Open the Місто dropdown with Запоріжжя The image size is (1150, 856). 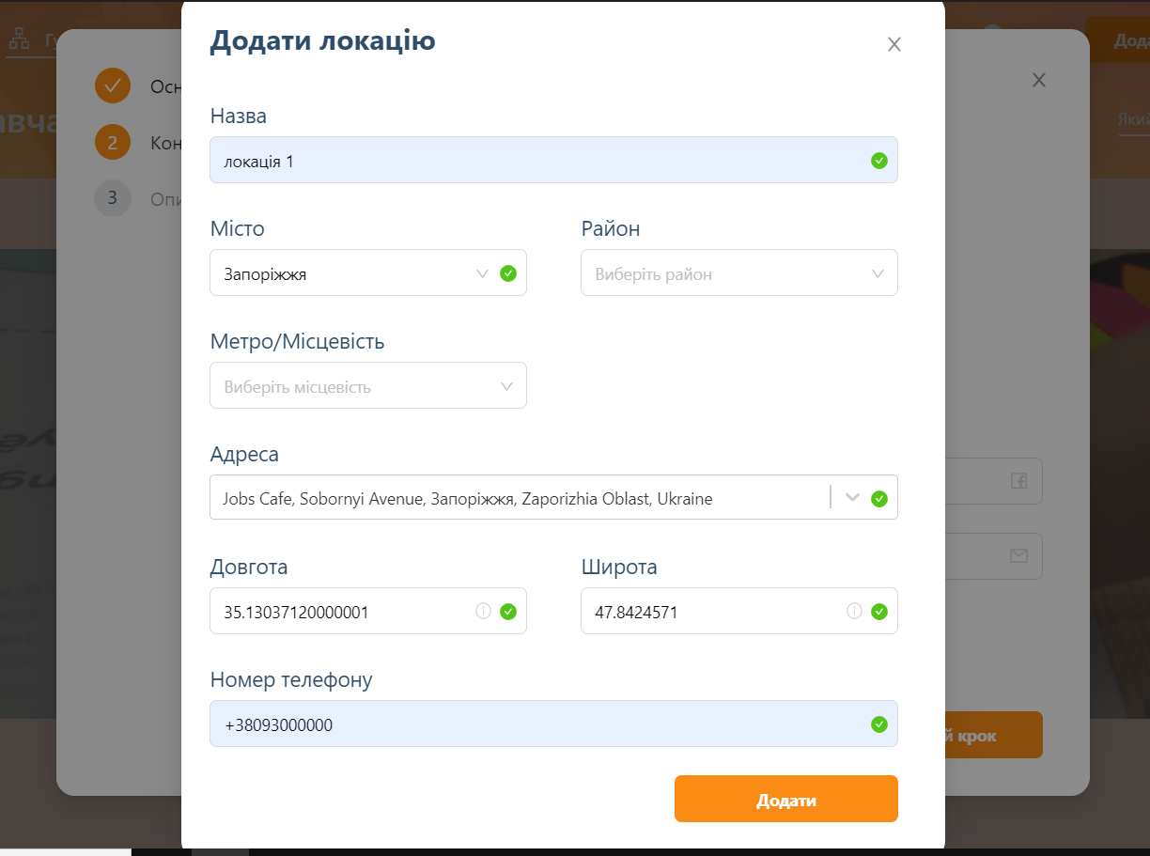tap(368, 272)
